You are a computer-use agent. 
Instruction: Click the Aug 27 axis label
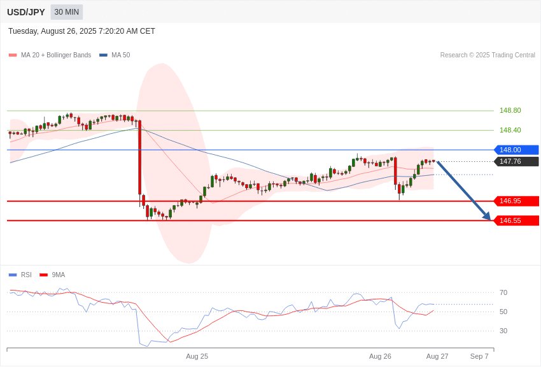[x=437, y=356]
